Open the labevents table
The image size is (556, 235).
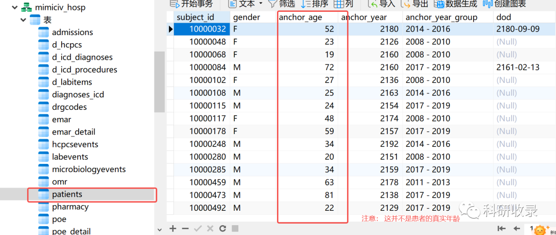tap(70, 157)
